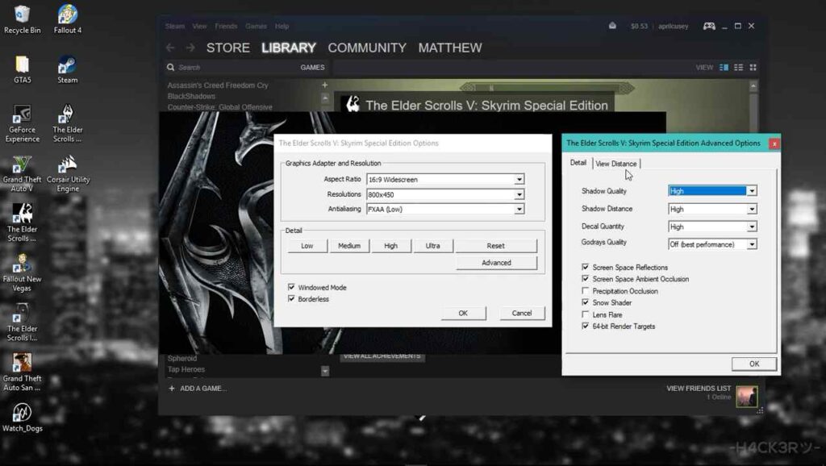Open the Fallout 4 desktop shortcut
Viewport: 826px width, 466px height.
[68, 19]
